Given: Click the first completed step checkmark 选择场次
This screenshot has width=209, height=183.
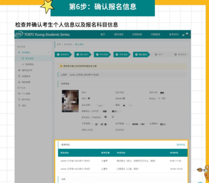Looking at the screenshot, I should click(58, 54).
